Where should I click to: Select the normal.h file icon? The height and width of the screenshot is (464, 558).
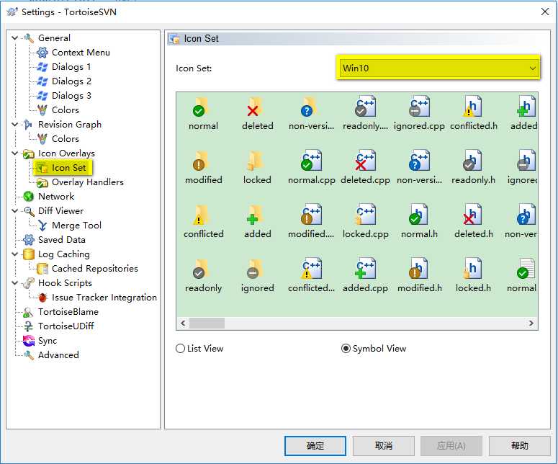(x=419, y=215)
